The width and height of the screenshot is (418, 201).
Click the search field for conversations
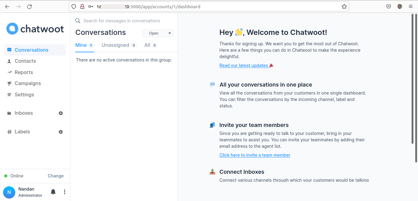coord(122,21)
